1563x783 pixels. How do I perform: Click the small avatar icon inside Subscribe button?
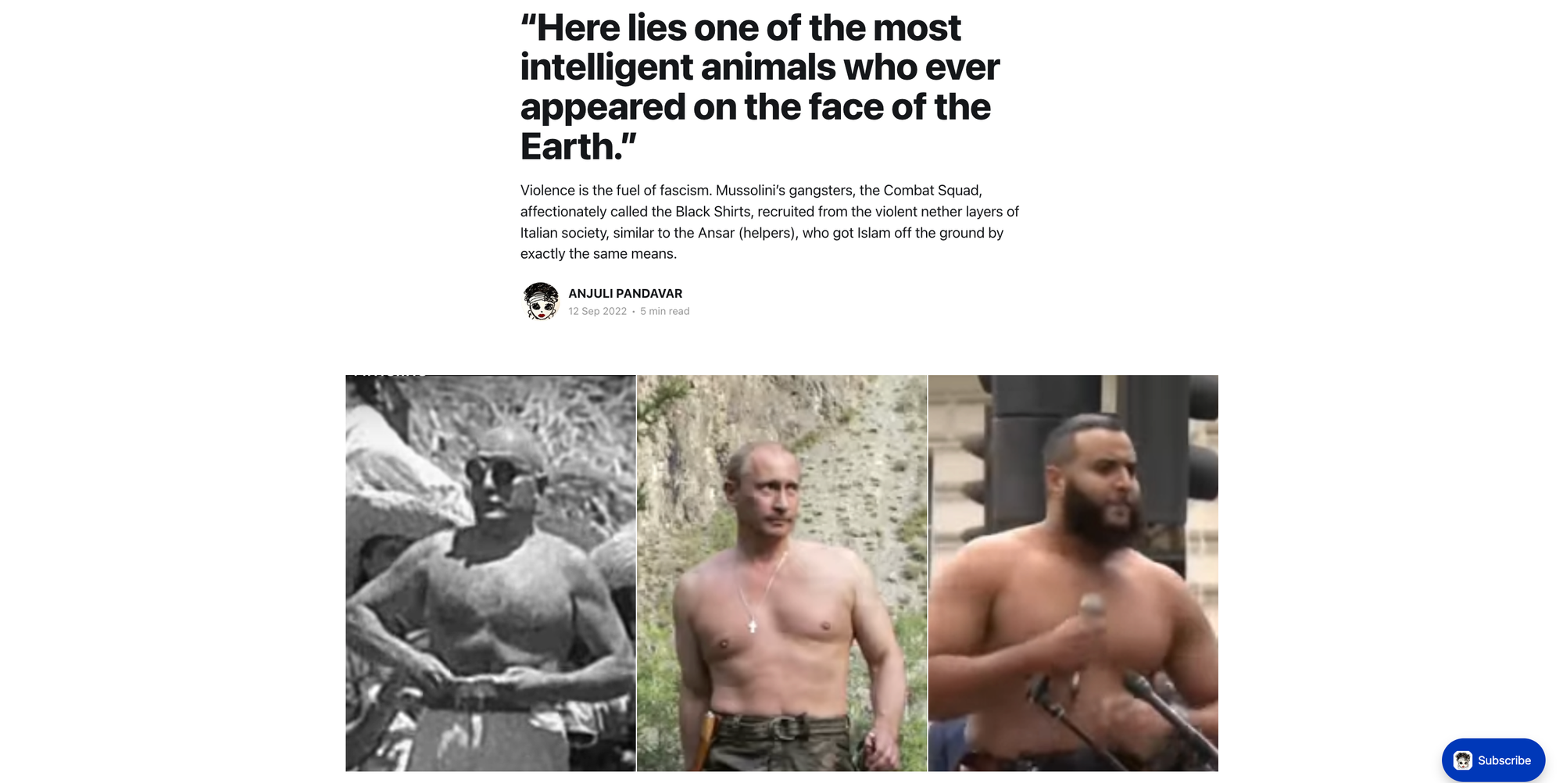[1463, 760]
